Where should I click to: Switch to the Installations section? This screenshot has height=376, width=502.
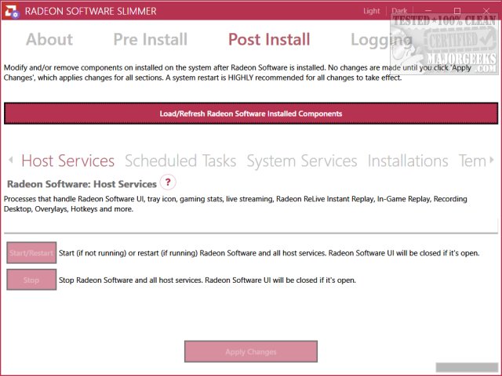tap(408, 161)
